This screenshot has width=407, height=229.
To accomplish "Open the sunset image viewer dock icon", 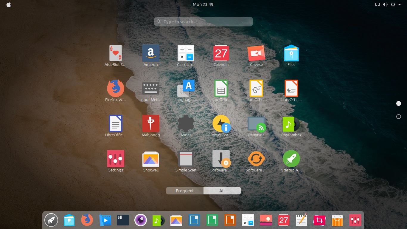I will [266, 220].
